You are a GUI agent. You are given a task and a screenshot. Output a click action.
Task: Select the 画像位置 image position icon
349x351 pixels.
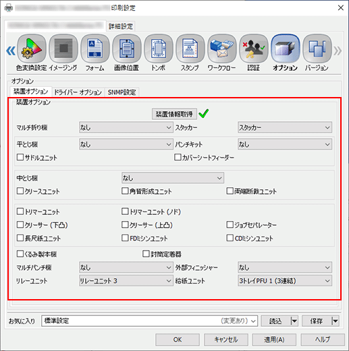click(127, 49)
